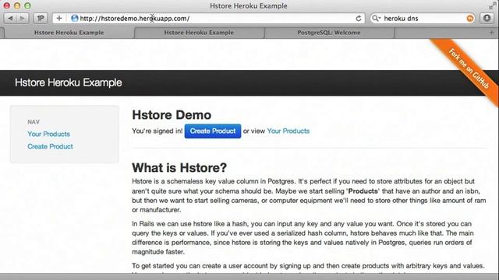Switch to the PostgreSQL: Welcome tab

pyautogui.click(x=329, y=33)
